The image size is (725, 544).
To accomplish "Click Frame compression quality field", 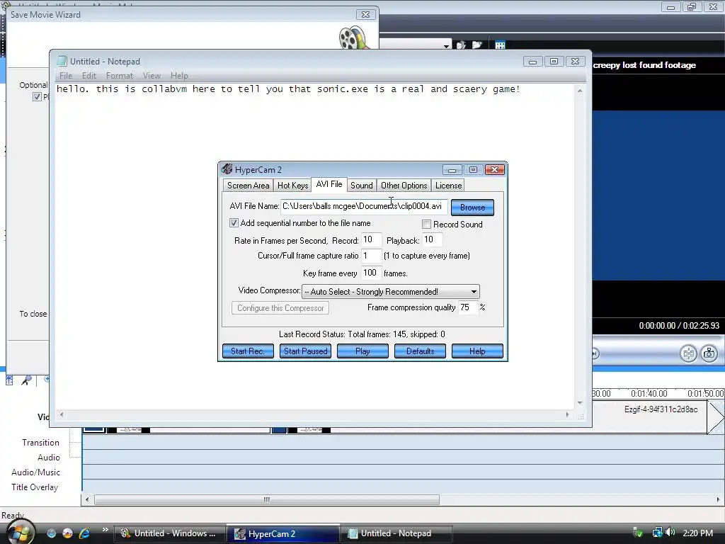I will [x=468, y=307].
